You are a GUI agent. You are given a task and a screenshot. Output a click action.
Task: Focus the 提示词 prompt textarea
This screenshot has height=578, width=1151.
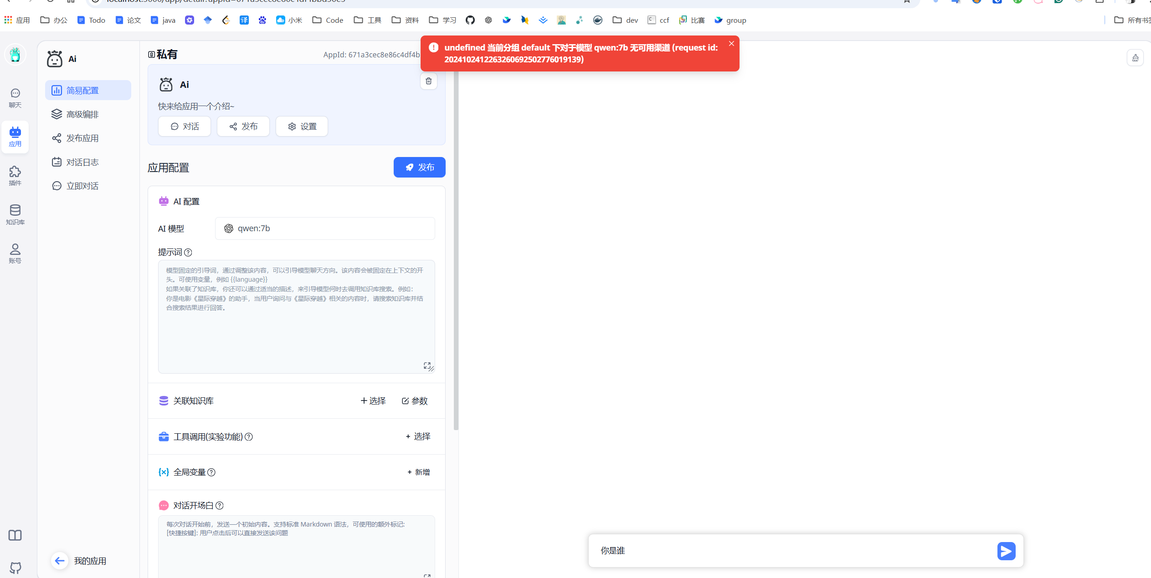[x=296, y=317]
